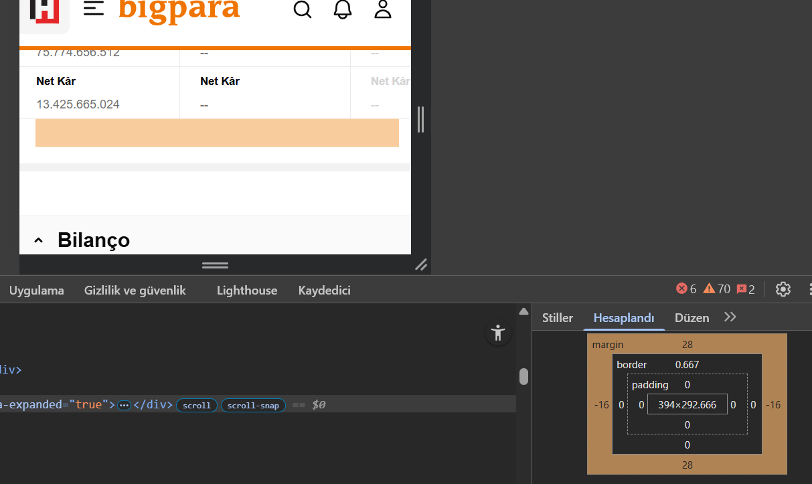Open the Uygulama panel tab
The image size is (812, 484).
tap(37, 290)
